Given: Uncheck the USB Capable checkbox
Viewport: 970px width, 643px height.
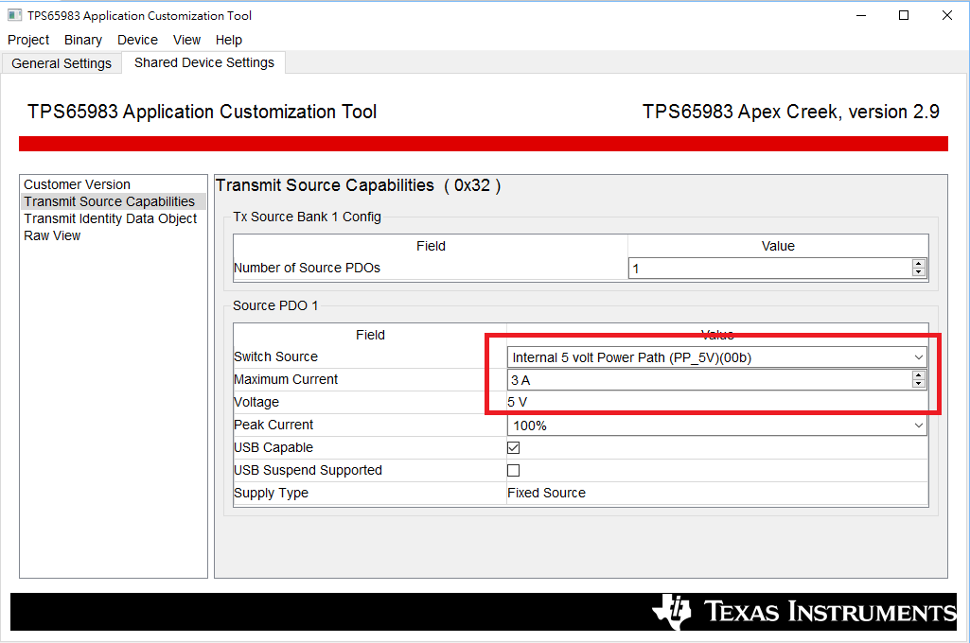Looking at the screenshot, I should [514, 447].
